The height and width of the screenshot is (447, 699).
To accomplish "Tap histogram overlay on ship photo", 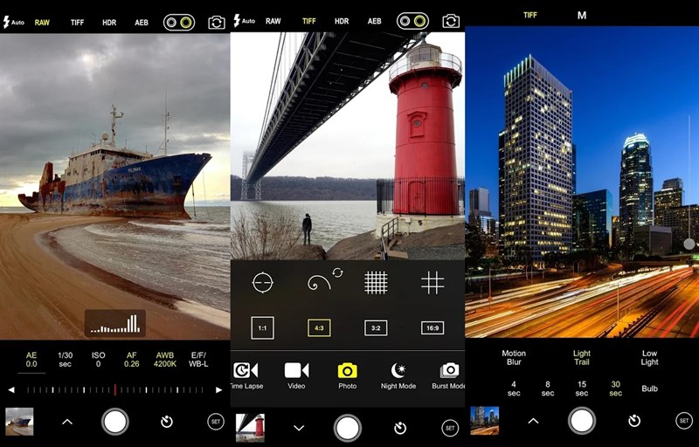I will 115,323.
